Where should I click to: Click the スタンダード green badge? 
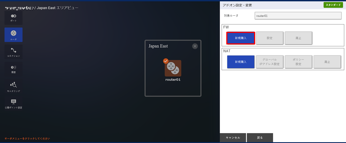coord(333,5)
